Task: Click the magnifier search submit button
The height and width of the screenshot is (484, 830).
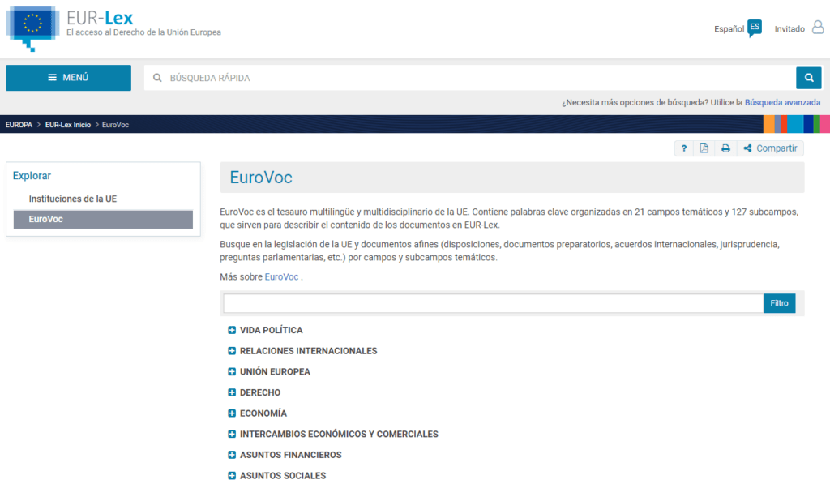Action: coord(809,78)
